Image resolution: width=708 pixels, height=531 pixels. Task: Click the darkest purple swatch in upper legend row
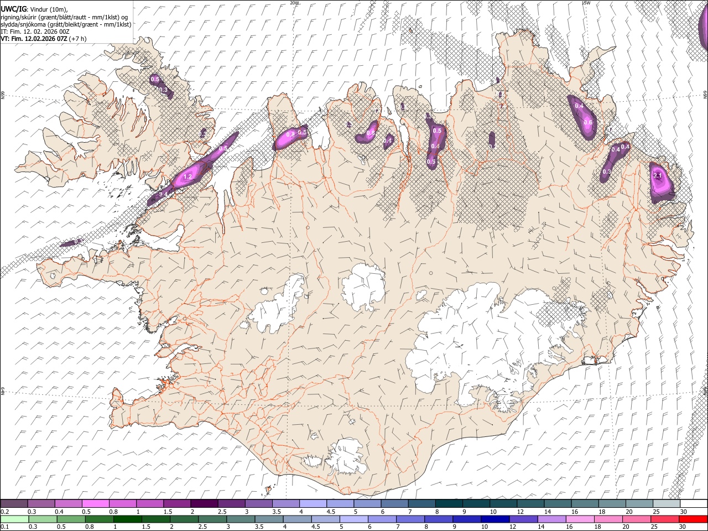click(204, 504)
